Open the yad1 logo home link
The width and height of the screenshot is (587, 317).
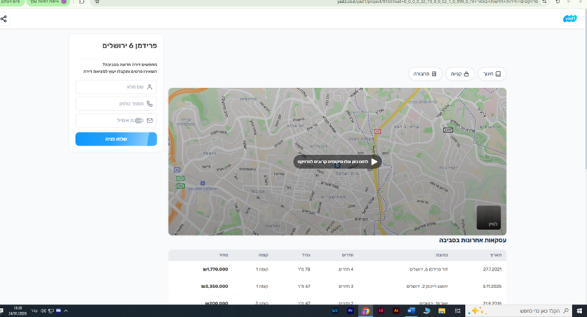point(569,19)
